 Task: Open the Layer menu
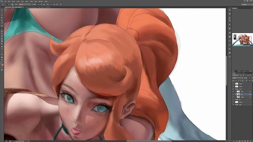tap(18, 2)
